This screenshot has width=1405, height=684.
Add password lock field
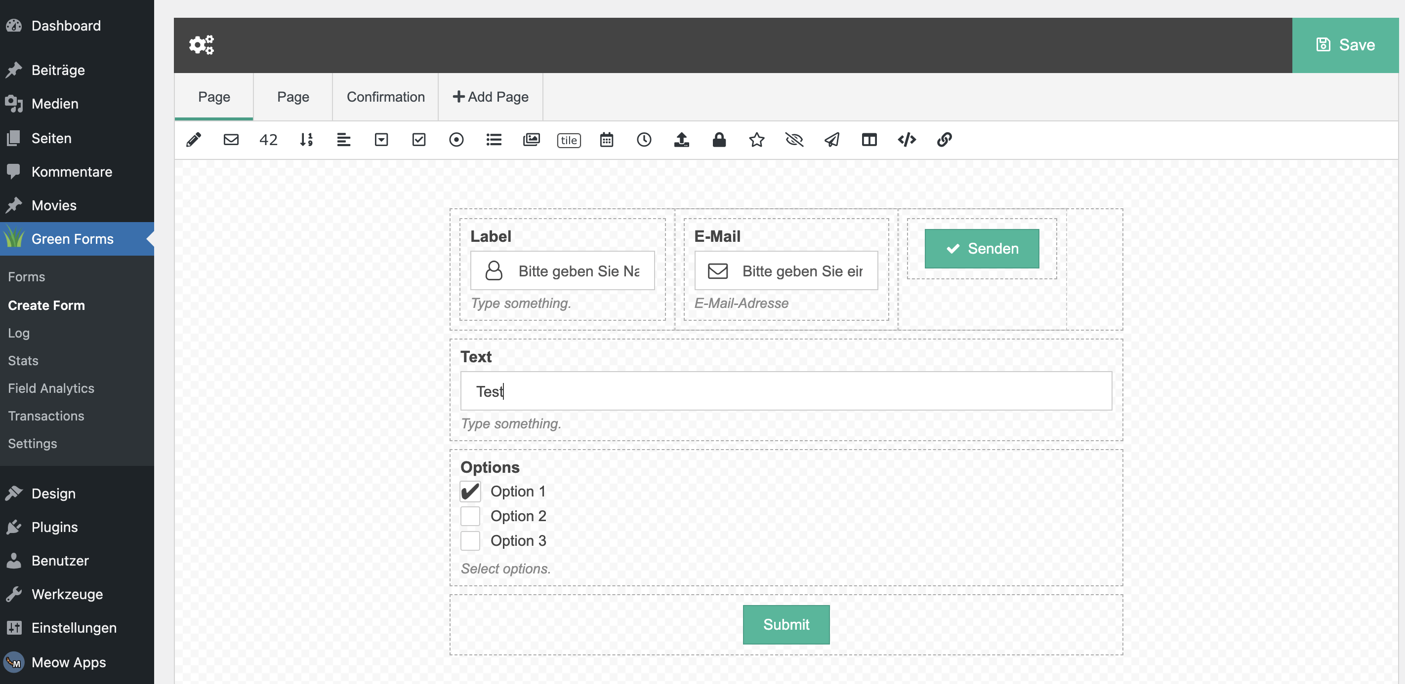click(x=719, y=140)
